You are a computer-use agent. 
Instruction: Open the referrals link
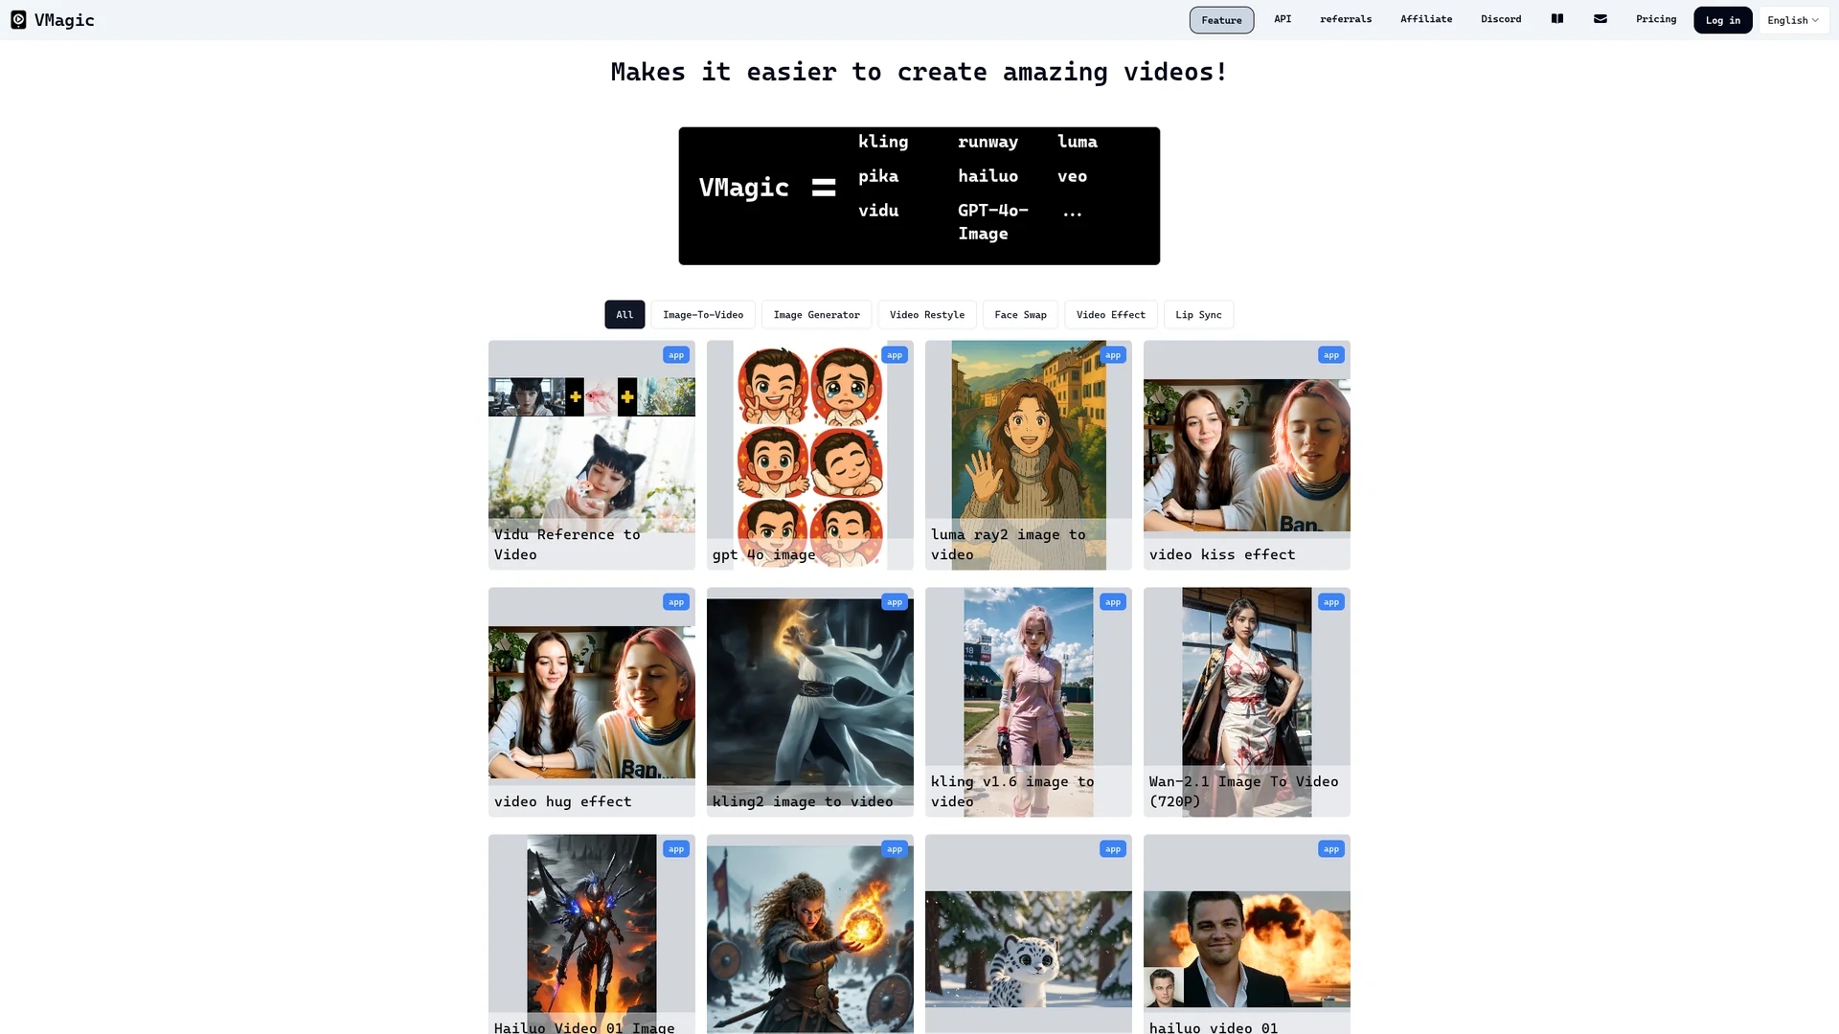1346,19
